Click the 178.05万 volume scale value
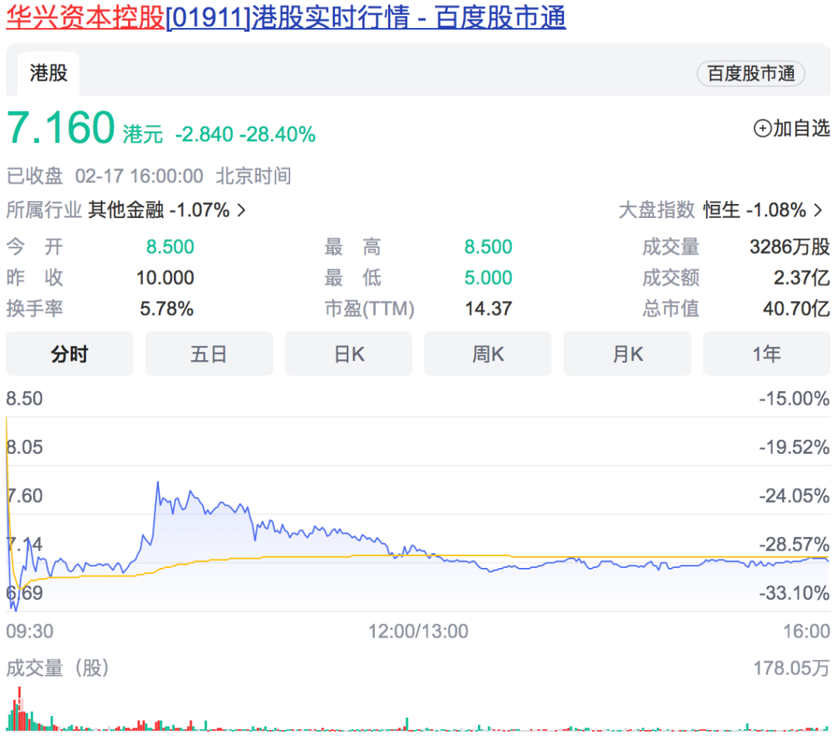 (x=791, y=668)
